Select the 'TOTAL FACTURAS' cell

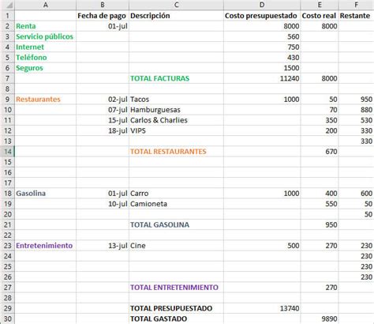[176, 78]
